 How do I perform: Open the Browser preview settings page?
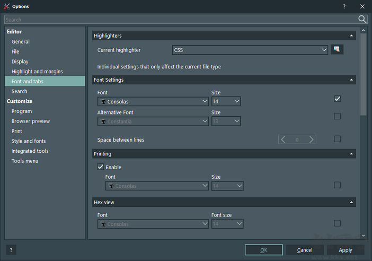coord(31,121)
